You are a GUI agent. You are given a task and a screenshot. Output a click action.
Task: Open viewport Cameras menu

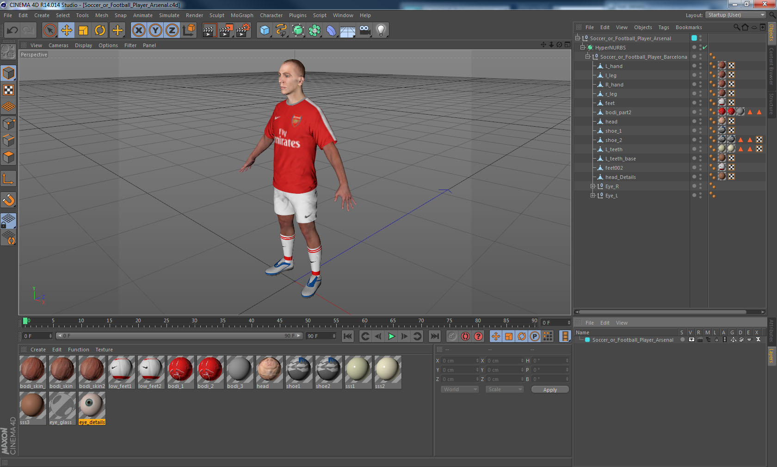[x=58, y=45]
